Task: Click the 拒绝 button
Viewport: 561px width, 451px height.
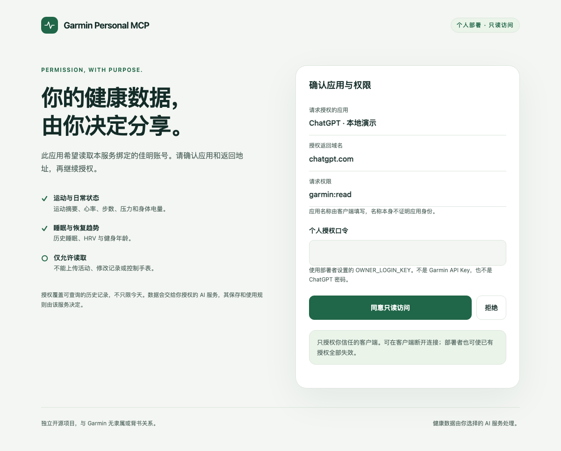Action: tap(491, 308)
